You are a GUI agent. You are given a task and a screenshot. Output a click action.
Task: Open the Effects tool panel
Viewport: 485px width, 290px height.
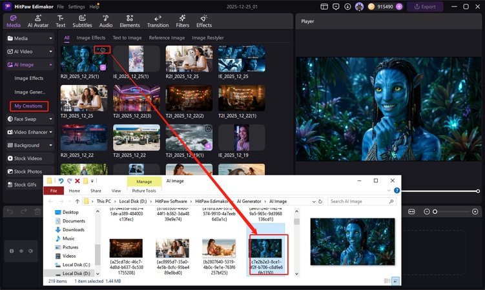coord(204,21)
